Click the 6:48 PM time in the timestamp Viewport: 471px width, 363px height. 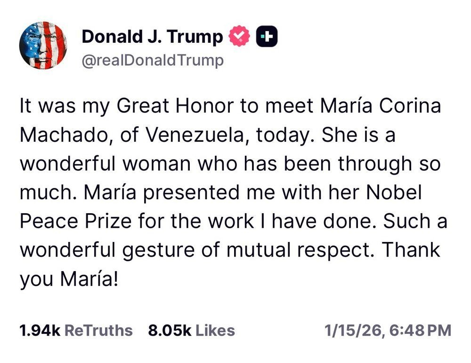click(x=420, y=331)
